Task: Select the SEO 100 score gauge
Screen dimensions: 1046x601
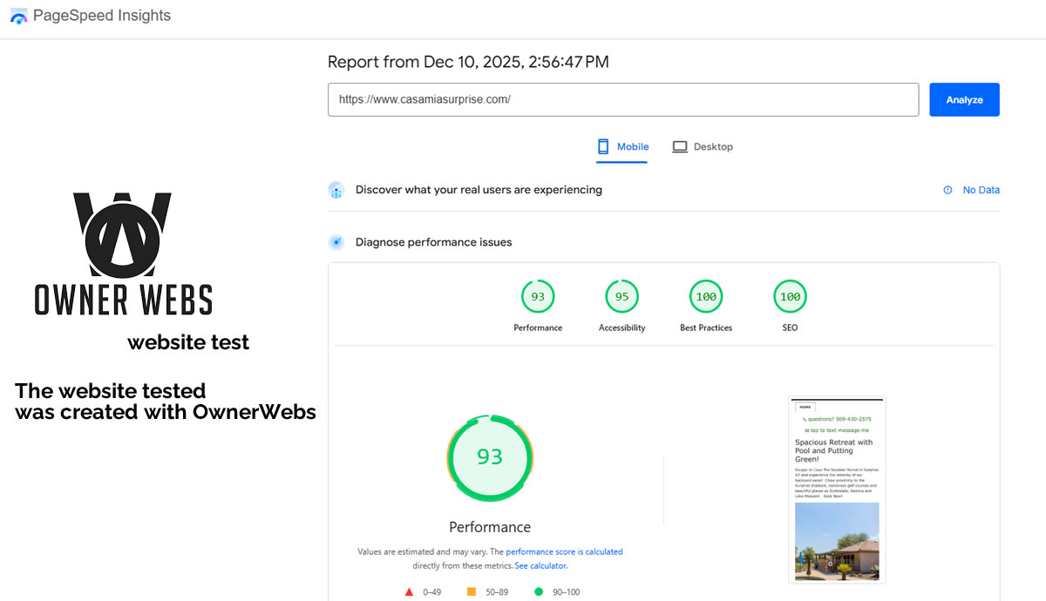Action: pyautogui.click(x=790, y=297)
